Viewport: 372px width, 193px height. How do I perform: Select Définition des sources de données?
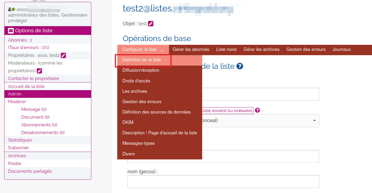156,112
